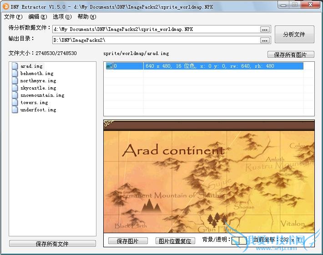Close the DNF Extractor window

point(310,5)
